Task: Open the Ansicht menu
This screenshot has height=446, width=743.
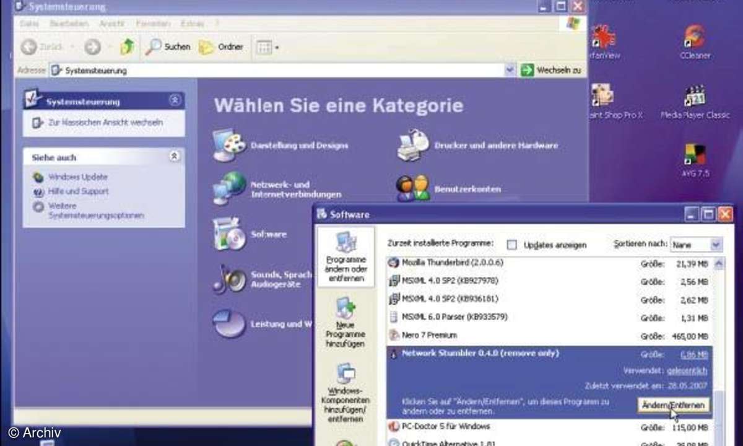Action: (x=111, y=23)
